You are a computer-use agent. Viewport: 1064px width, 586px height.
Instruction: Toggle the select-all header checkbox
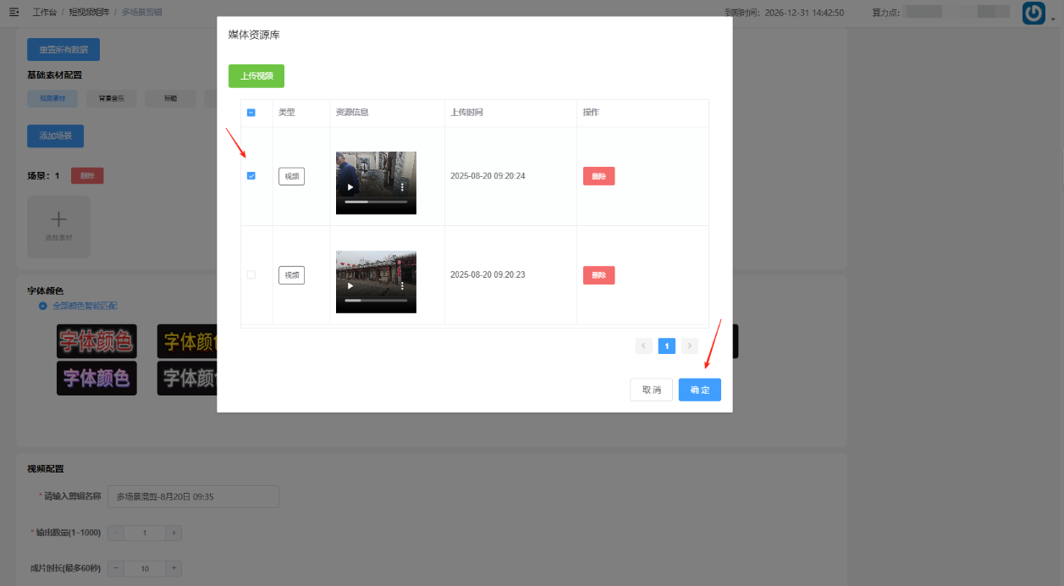click(x=251, y=113)
